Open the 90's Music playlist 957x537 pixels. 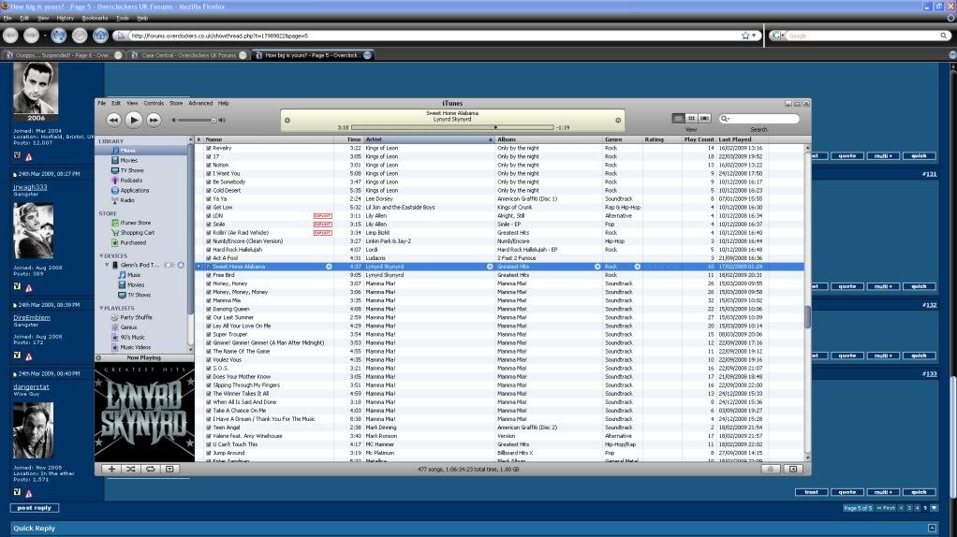click(132, 337)
